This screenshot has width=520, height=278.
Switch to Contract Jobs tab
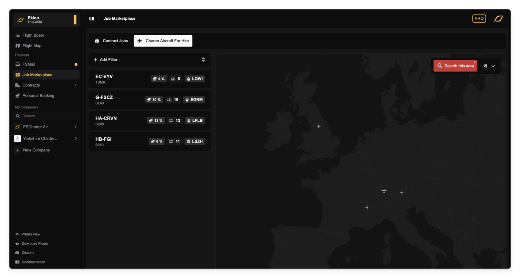111,41
